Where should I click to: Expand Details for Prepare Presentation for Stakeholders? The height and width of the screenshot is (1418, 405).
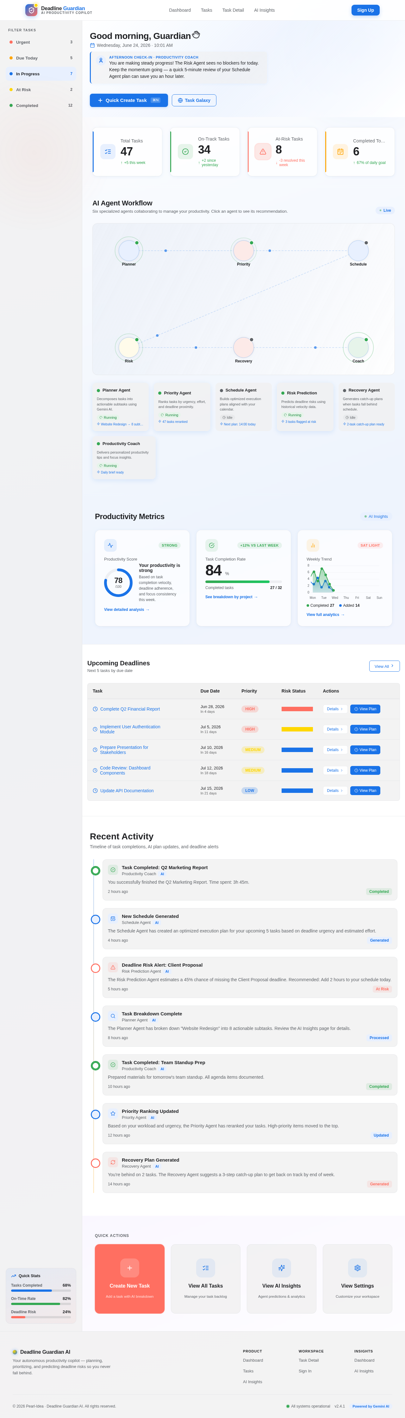point(334,750)
